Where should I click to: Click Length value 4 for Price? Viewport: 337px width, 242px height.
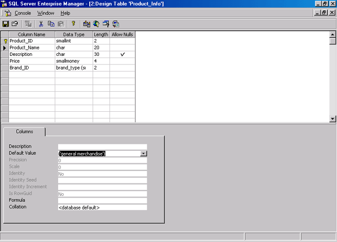[x=101, y=61]
